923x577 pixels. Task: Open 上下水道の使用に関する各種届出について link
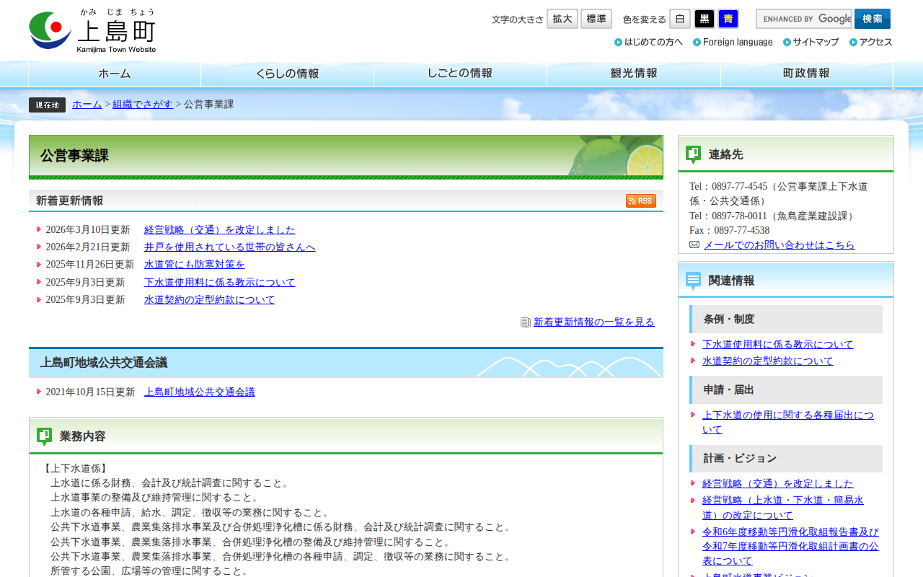788,423
